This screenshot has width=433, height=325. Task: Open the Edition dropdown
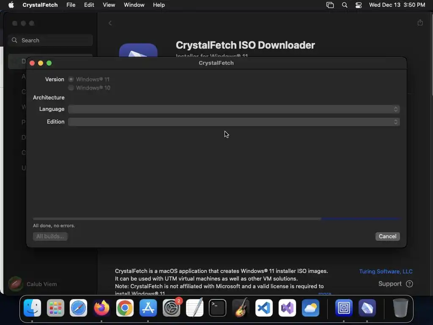point(234,122)
